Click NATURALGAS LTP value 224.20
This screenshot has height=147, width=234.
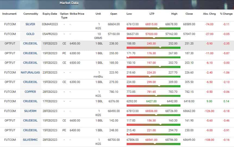151,72
